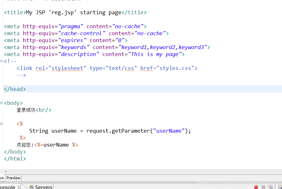This screenshot has height=189, width=282.
Task: Click the "cache-control" attribute value
Action: pyautogui.click(x=82, y=33)
